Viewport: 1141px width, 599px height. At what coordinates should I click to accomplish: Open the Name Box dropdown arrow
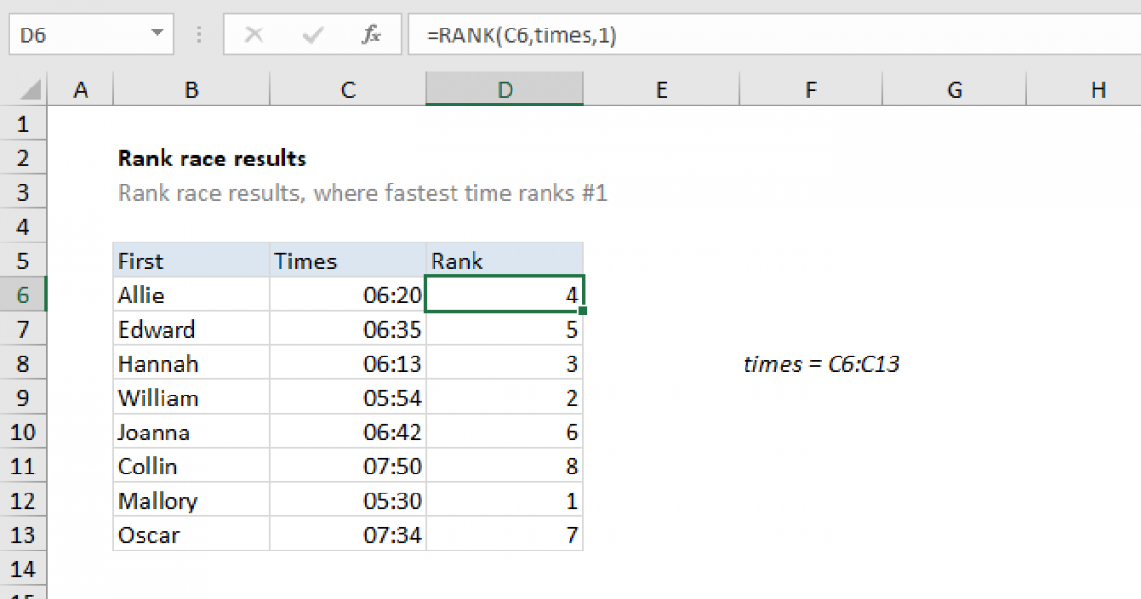pyautogui.click(x=156, y=35)
